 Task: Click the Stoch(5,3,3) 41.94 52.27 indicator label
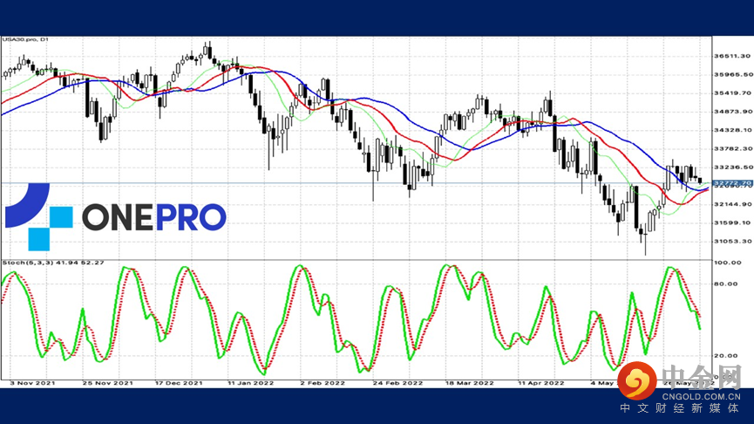53,263
